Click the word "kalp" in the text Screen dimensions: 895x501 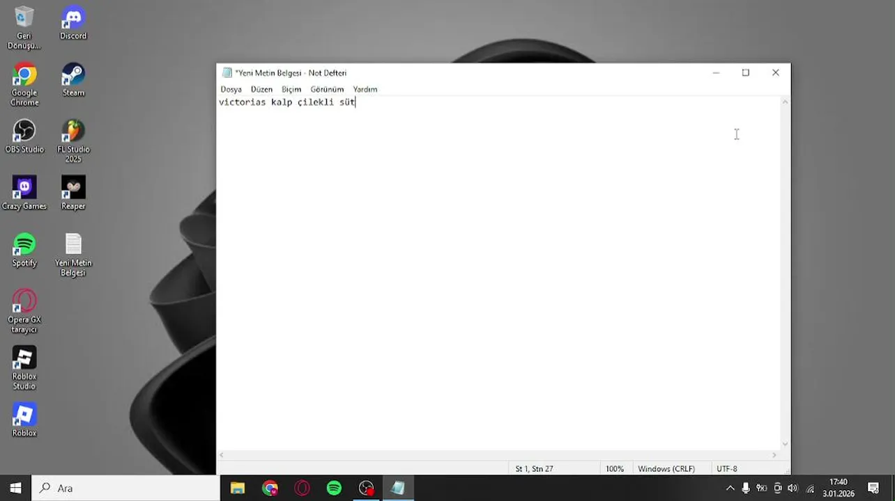coord(282,102)
